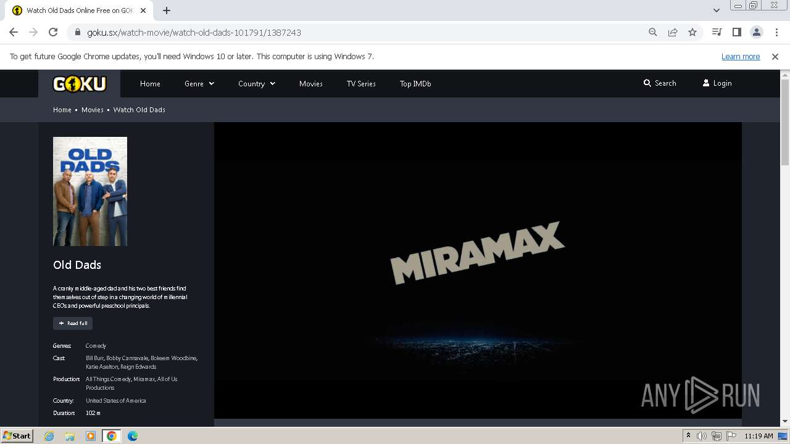Open the Top IMDb navigation item

pos(415,84)
